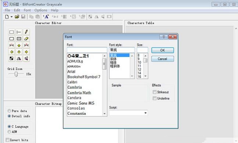Click the New document icon in toolbar
The width and height of the screenshot is (238, 143).
pos(7,17)
